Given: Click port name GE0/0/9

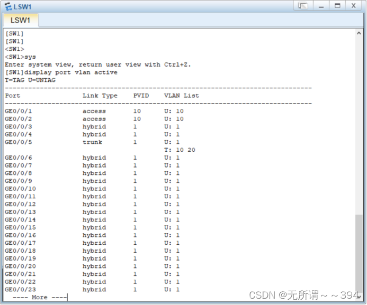Looking at the screenshot, I should [x=18, y=181].
